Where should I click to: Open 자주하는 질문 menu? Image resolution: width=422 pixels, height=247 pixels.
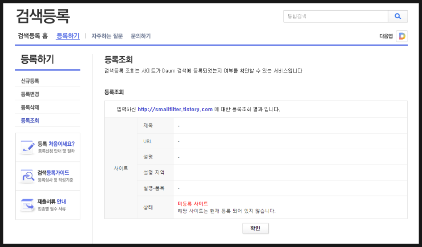[107, 36]
